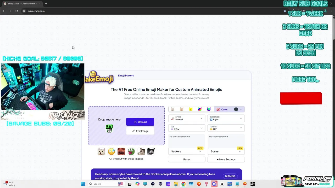
Task: Bookmark this page with star icon
Action: click(x=285, y=11)
